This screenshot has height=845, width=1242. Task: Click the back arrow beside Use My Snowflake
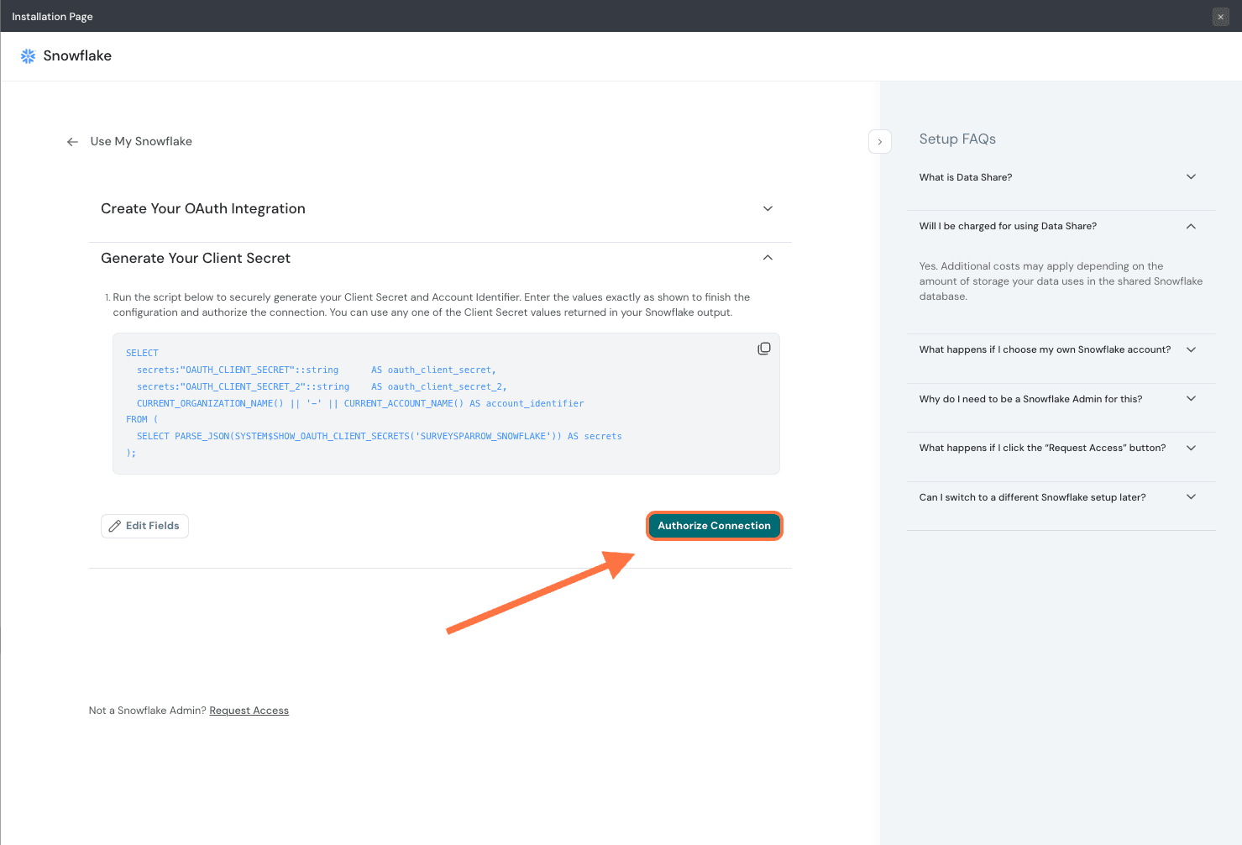72,142
